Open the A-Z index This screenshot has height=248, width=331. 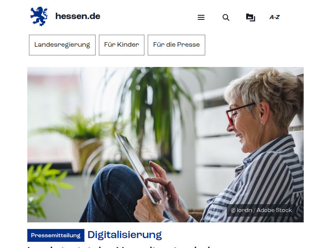click(274, 17)
